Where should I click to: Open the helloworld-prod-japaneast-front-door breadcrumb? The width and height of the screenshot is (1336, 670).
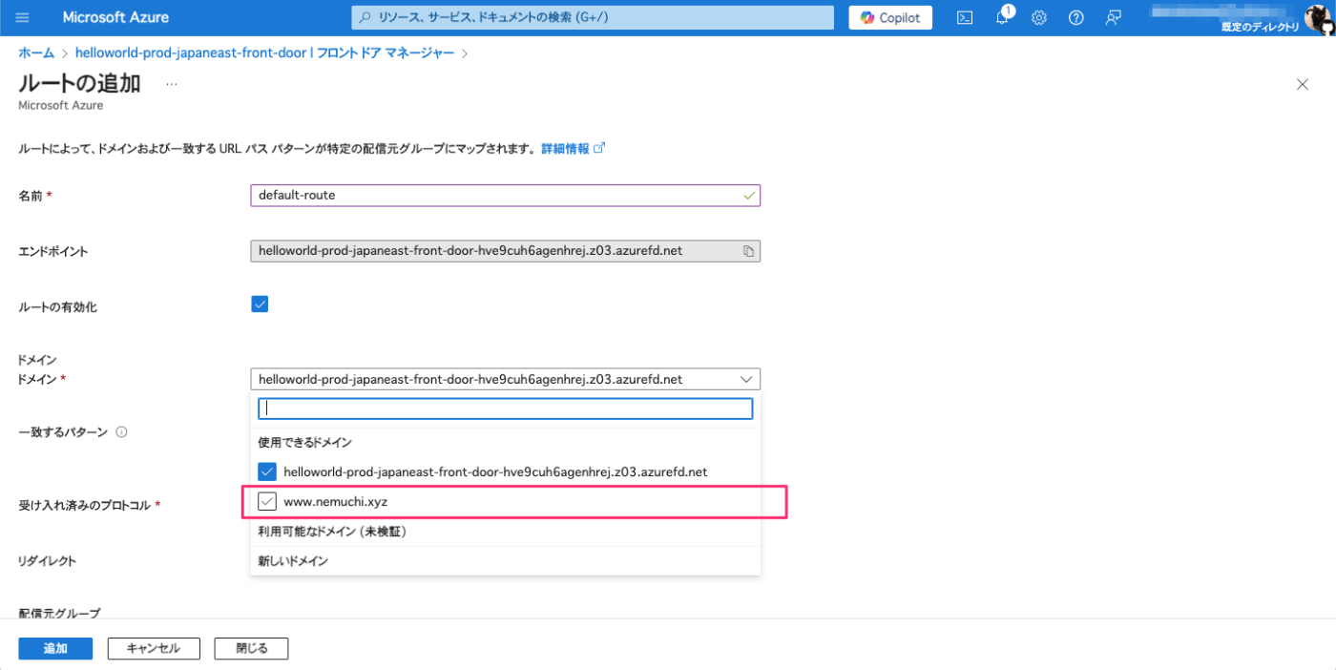[x=264, y=53]
